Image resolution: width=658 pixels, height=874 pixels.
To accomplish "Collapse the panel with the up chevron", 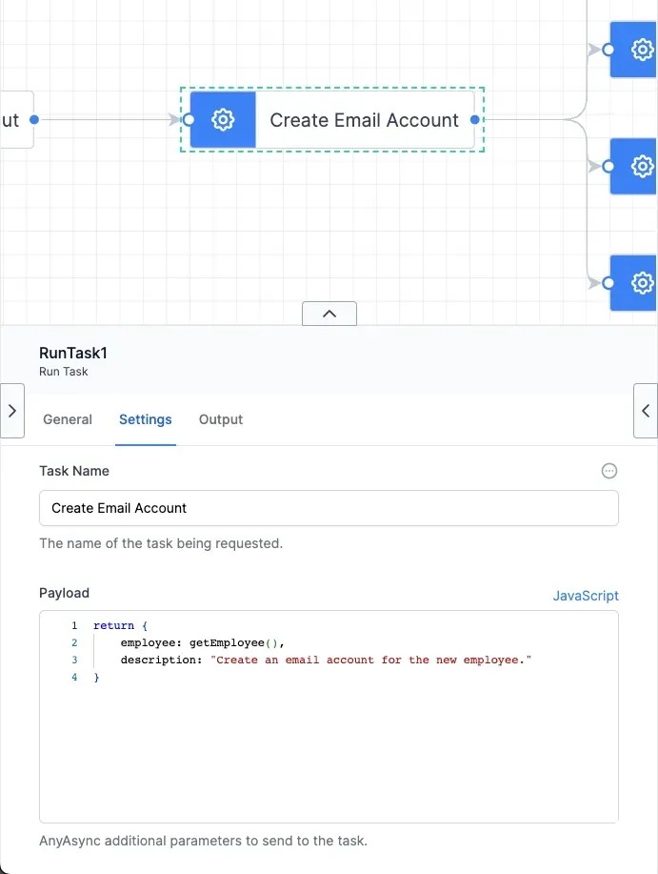I will (329, 313).
